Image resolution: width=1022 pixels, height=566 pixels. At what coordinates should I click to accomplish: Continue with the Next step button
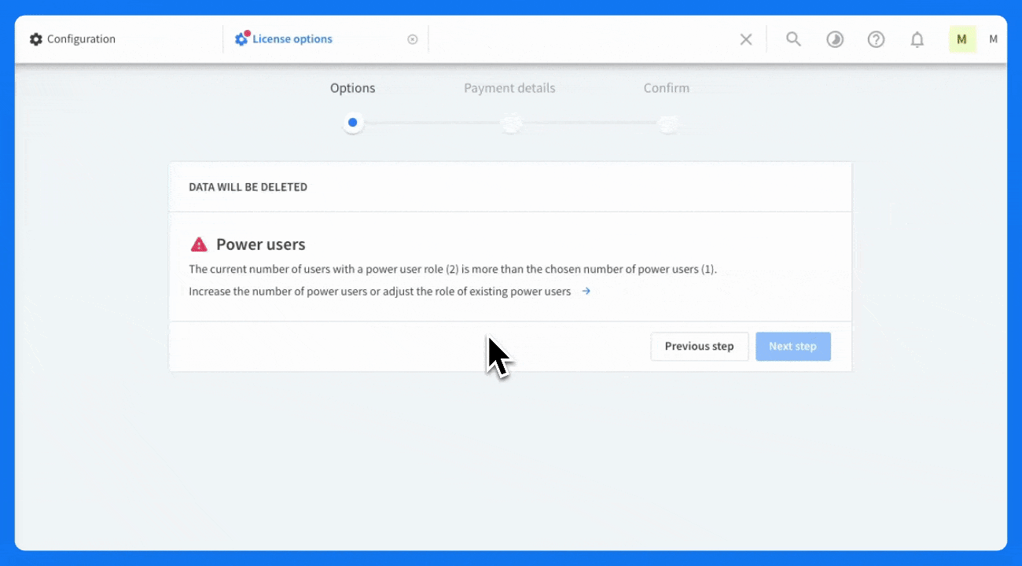click(793, 347)
